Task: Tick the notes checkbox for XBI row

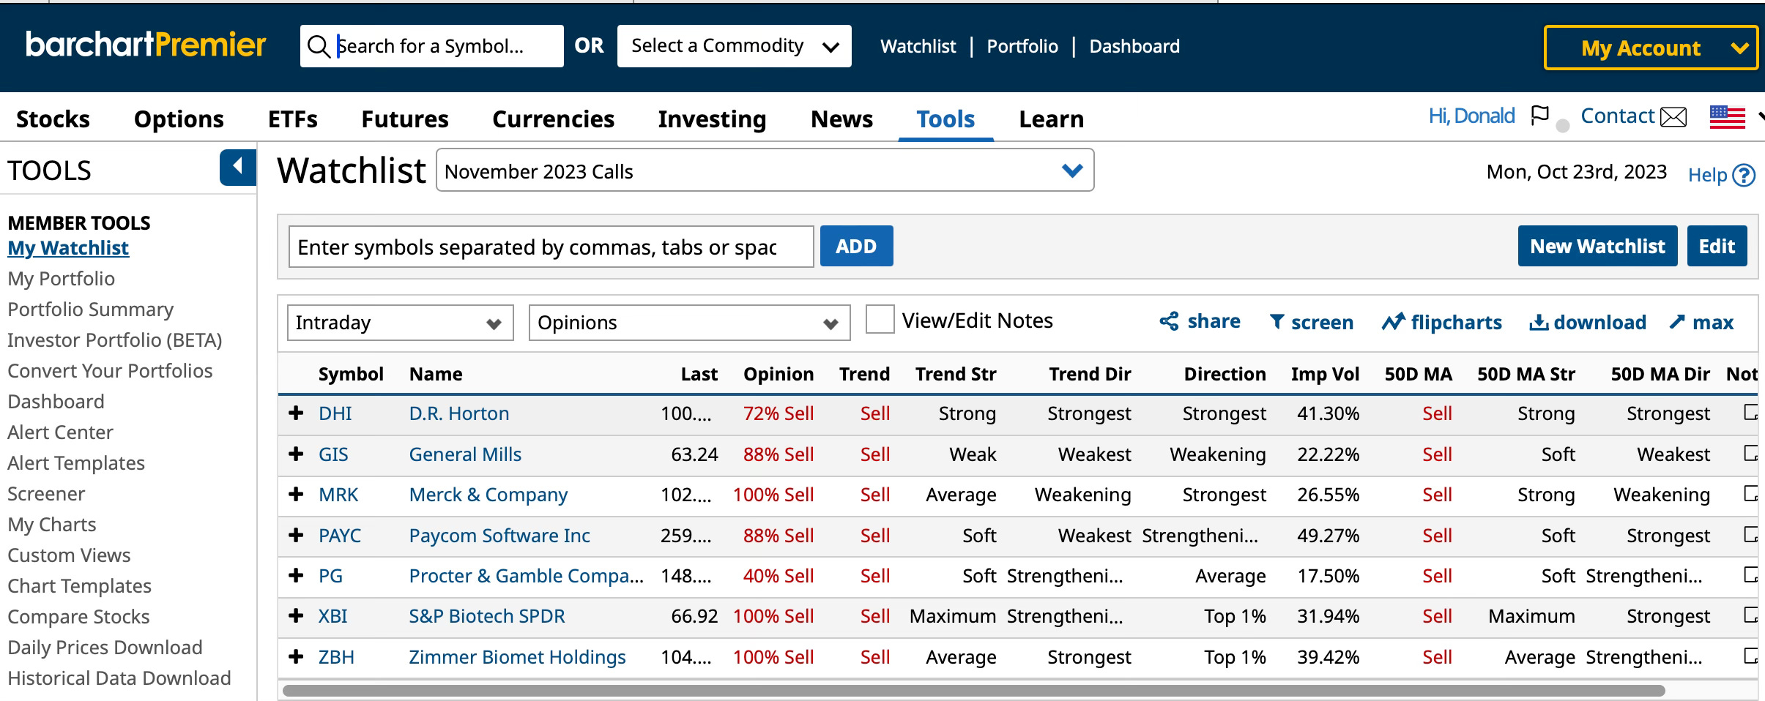Action: (x=1751, y=615)
